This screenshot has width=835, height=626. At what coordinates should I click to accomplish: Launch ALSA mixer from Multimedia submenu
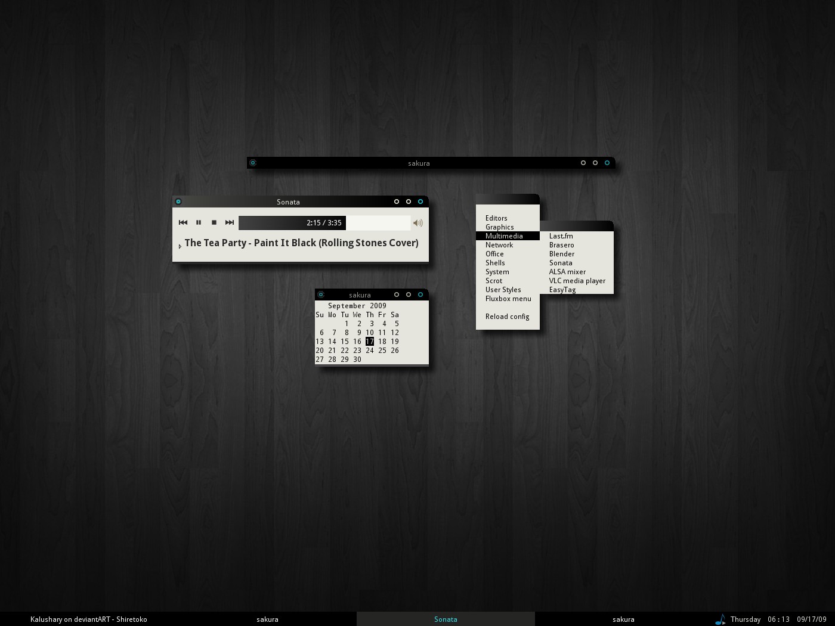577,272
